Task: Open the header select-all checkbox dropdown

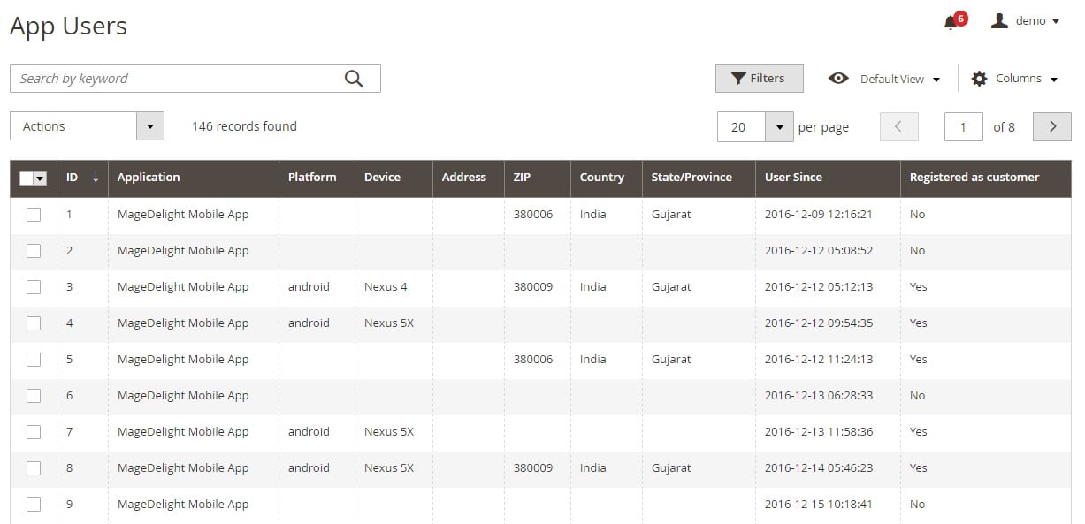Action: 40,178
